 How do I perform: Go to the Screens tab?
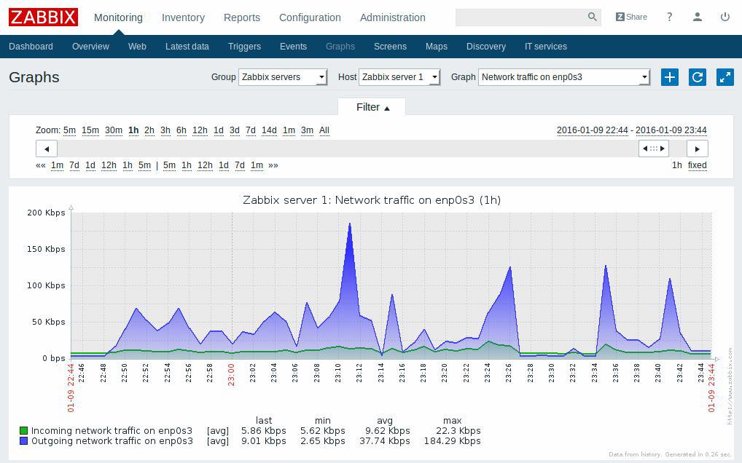[x=391, y=47]
